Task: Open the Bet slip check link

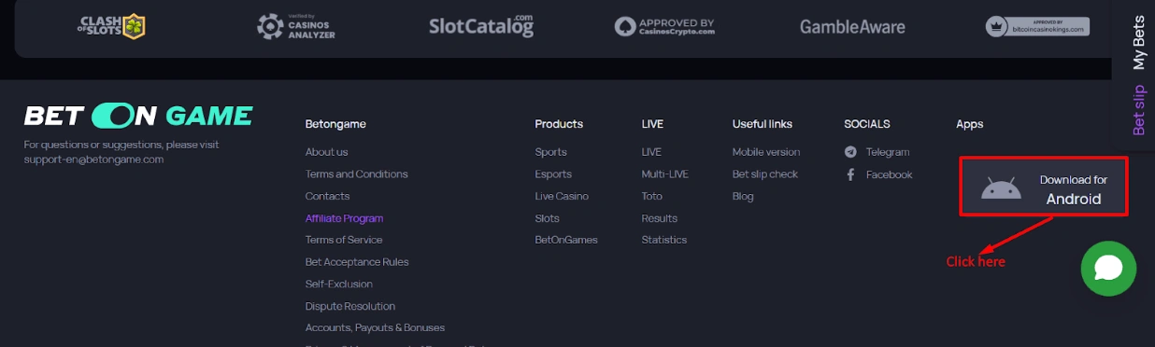Action: [765, 174]
